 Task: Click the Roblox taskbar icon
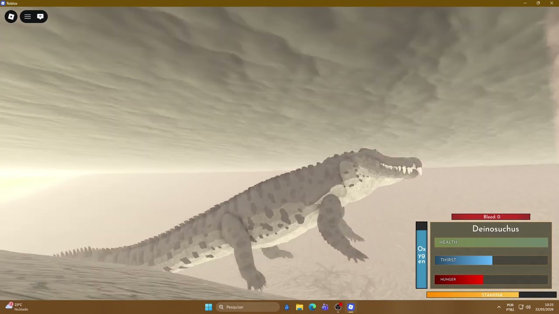pos(351,307)
